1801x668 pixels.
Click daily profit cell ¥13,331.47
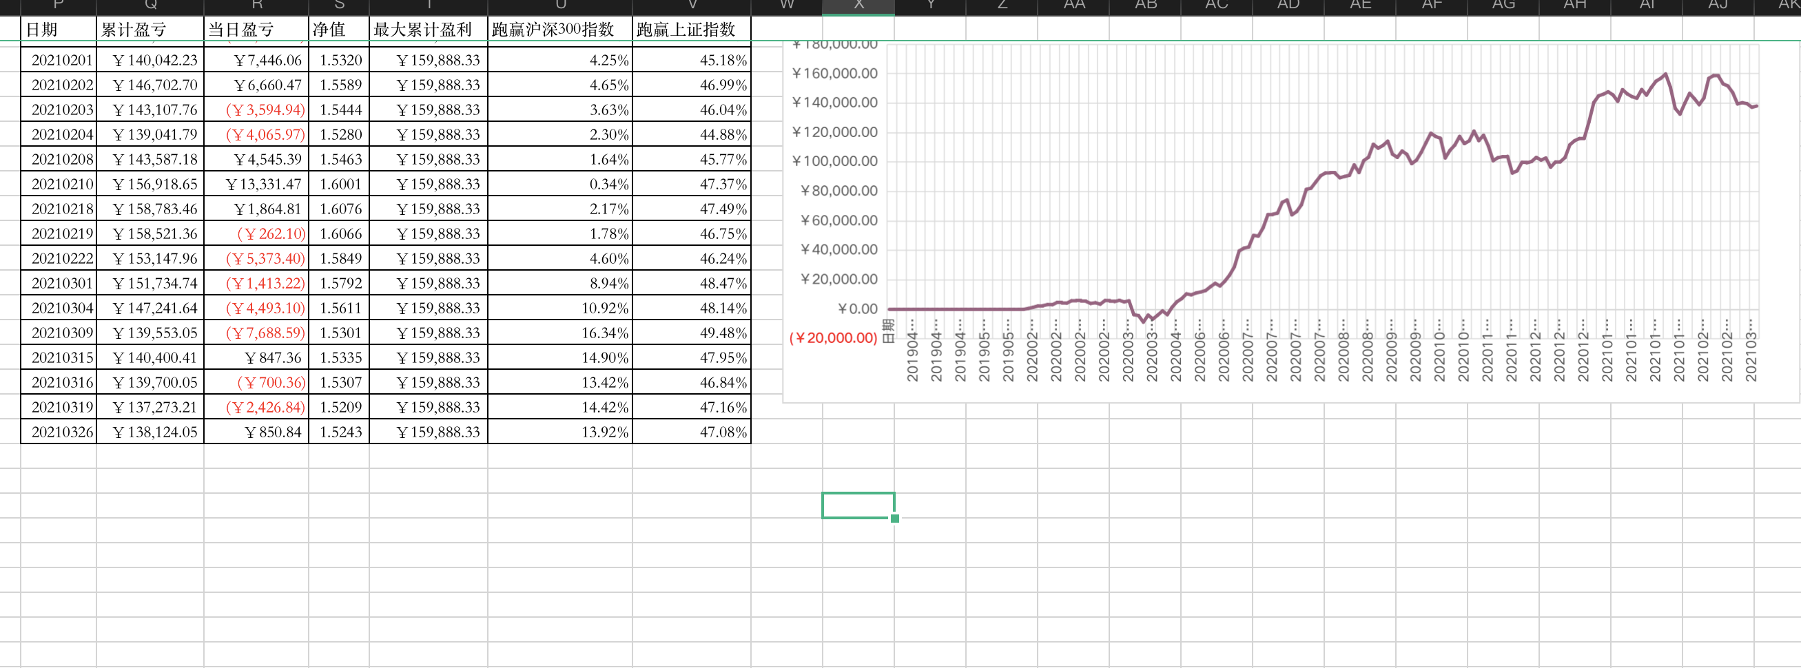[x=256, y=185]
